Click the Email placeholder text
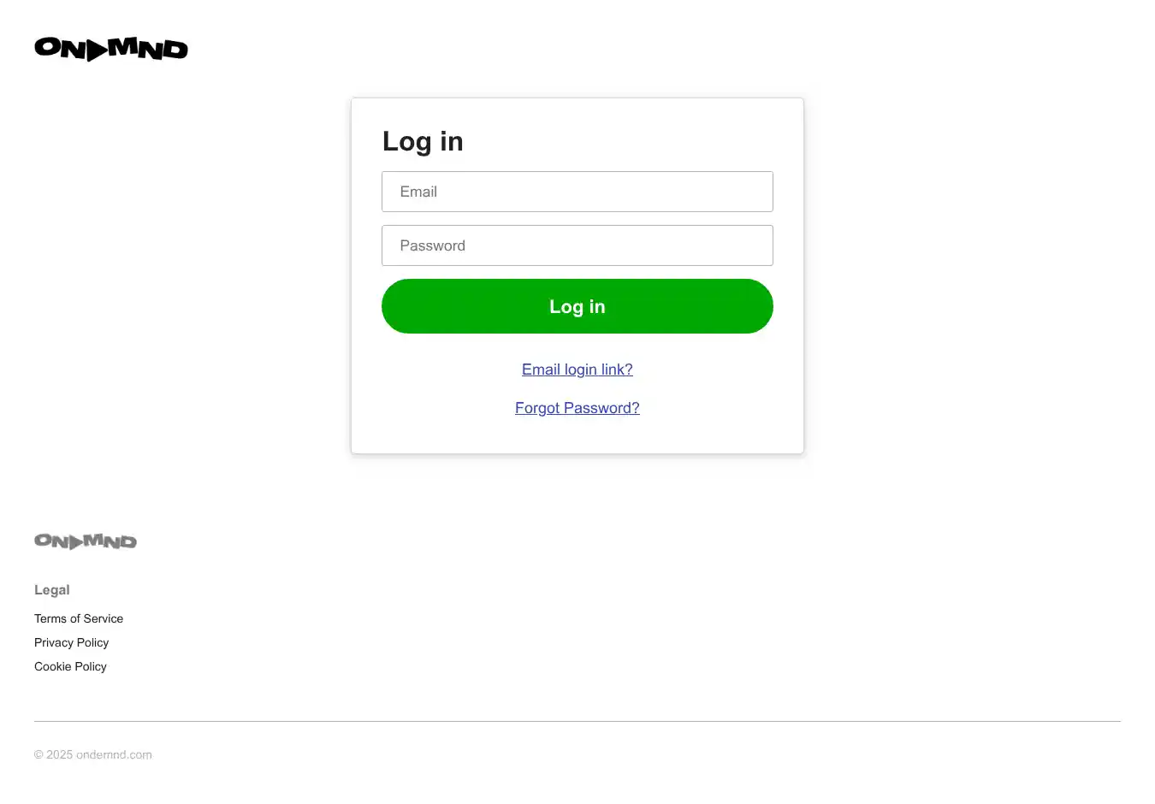The image size is (1155, 804). click(x=418, y=192)
